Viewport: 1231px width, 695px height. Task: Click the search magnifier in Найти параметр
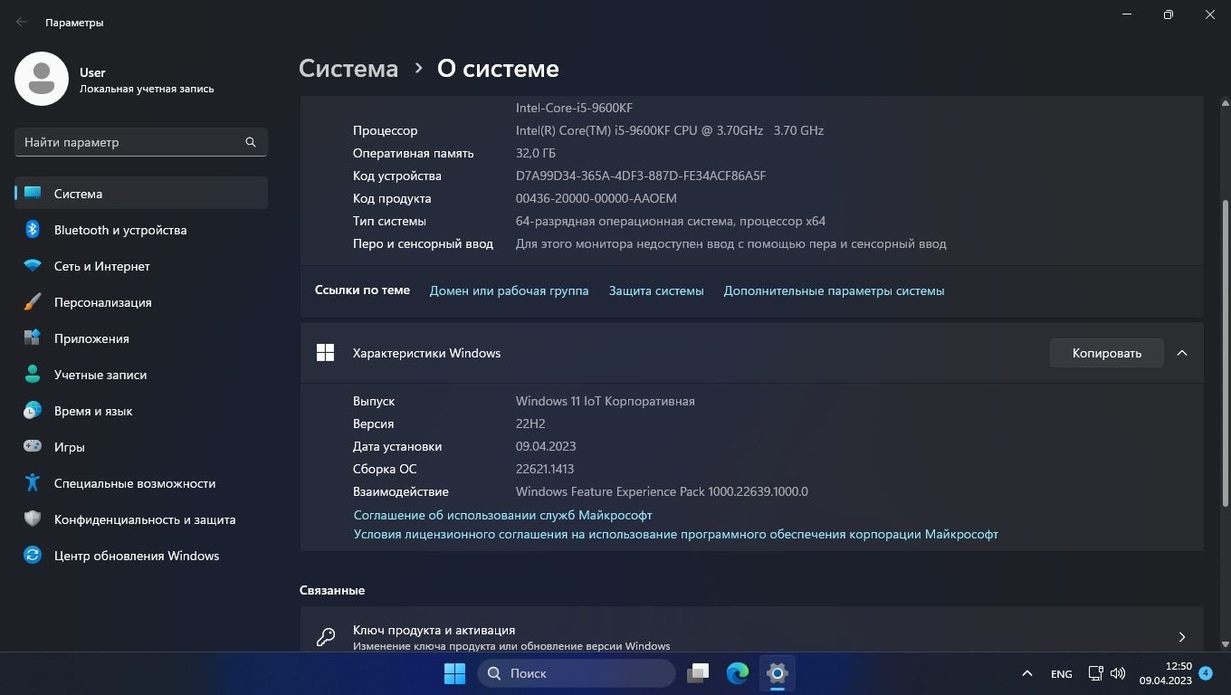click(x=251, y=142)
